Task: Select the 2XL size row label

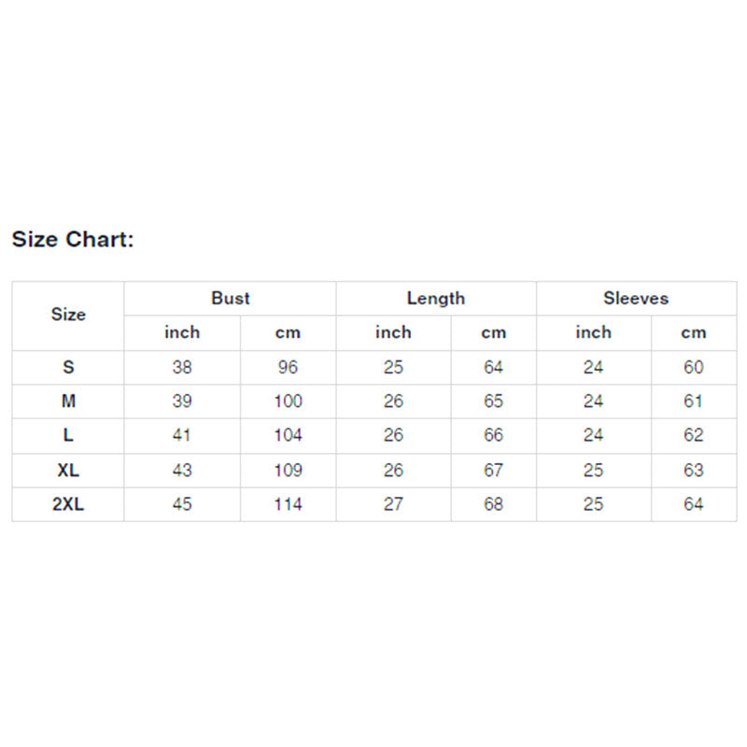Action: 68,504
